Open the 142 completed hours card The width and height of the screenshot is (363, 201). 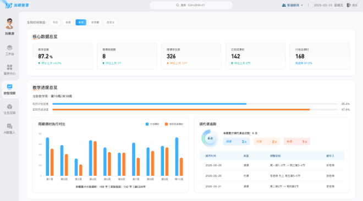[x=255, y=56]
